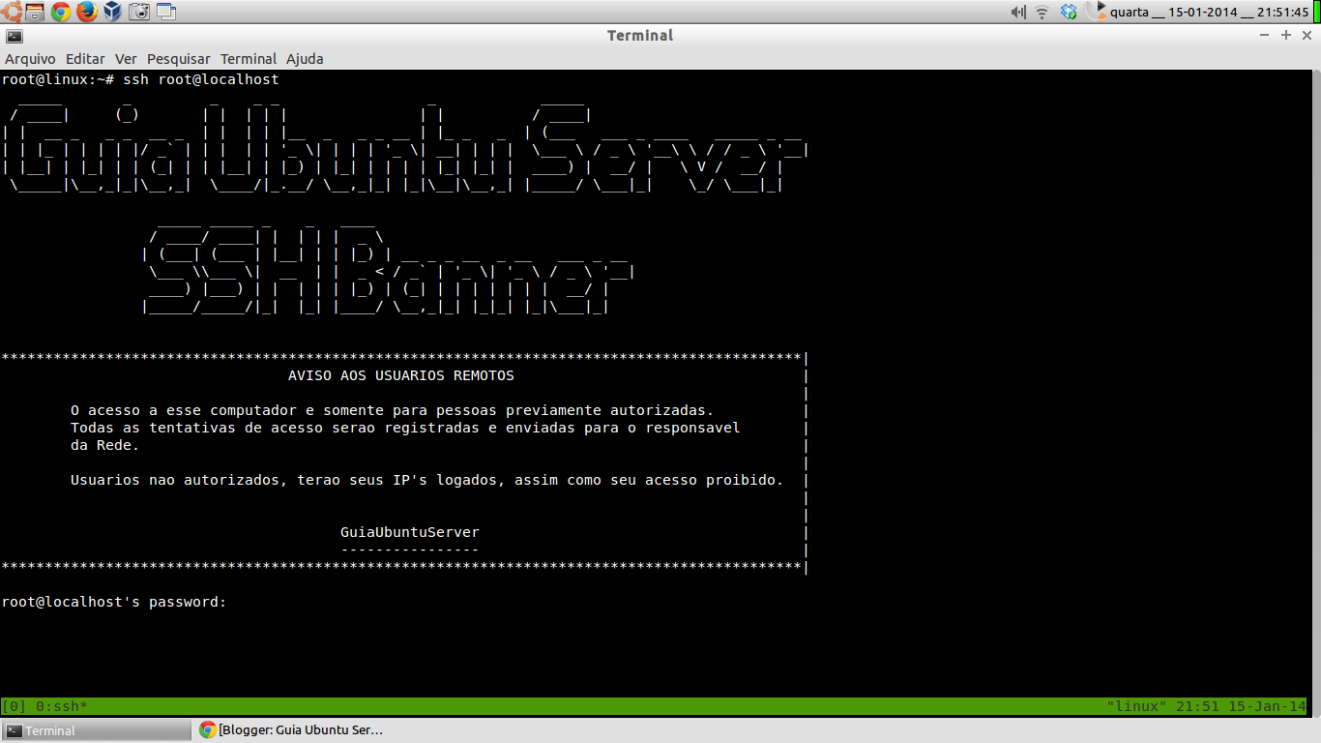Take a screenshot using the camera icon
The image size is (1321, 743).
coord(138,9)
